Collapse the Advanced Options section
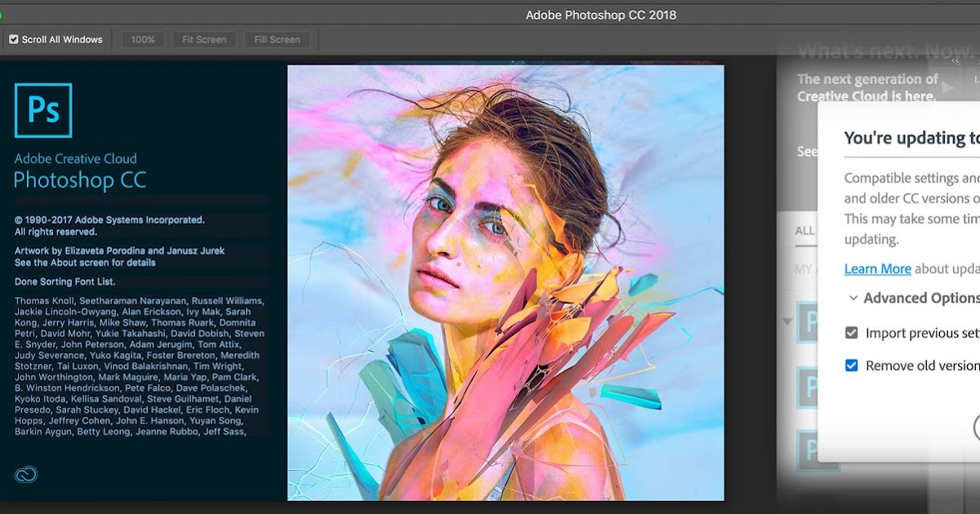The height and width of the screenshot is (514, 980). tap(853, 298)
